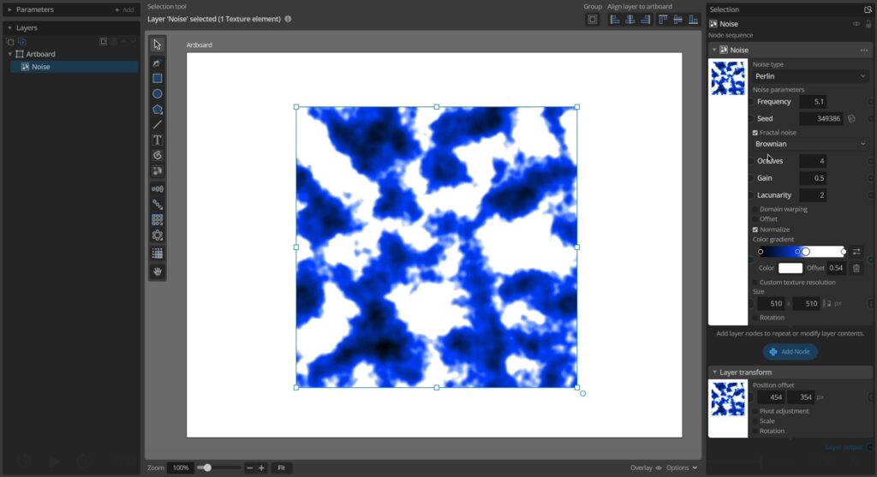This screenshot has height=477, width=877.
Task: Select the Rectangle shape tool
Action: [x=158, y=78]
